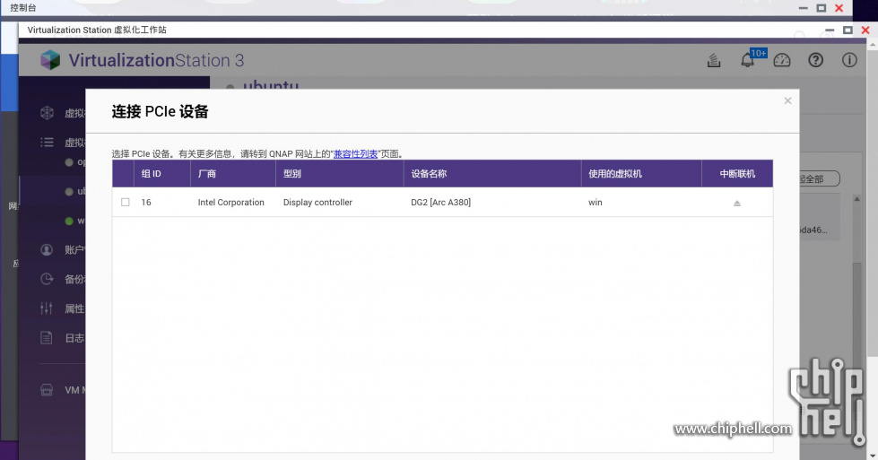Check the box for group ID 16
The height and width of the screenshot is (460, 878).
[x=126, y=202]
